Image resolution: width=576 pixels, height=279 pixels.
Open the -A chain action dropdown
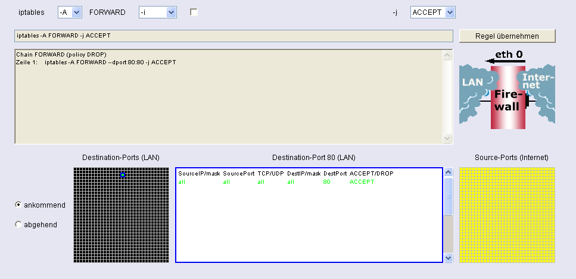coord(70,12)
